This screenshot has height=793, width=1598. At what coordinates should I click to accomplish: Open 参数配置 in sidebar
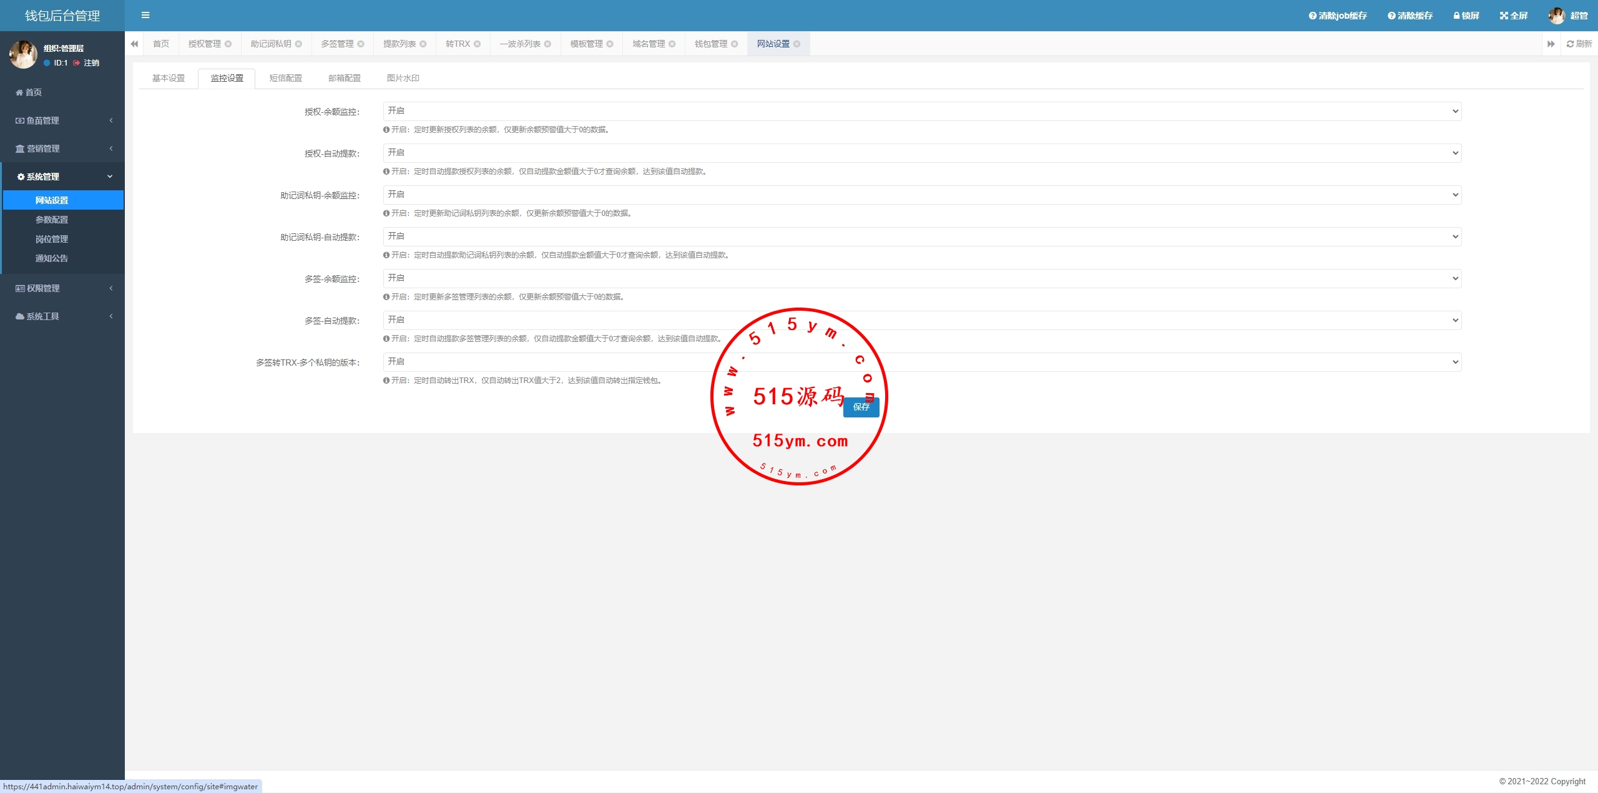[x=52, y=220]
